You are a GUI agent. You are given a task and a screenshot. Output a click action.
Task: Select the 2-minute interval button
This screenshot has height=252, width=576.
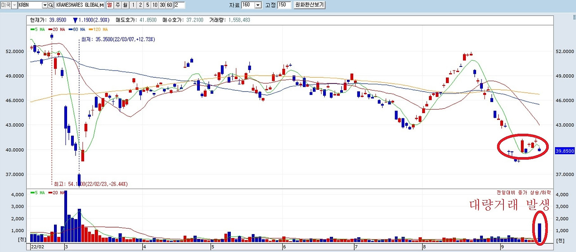tap(140, 5)
